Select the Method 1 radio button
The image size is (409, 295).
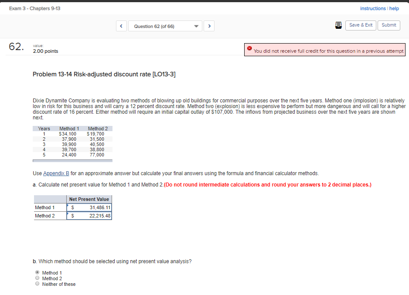click(37, 272)
